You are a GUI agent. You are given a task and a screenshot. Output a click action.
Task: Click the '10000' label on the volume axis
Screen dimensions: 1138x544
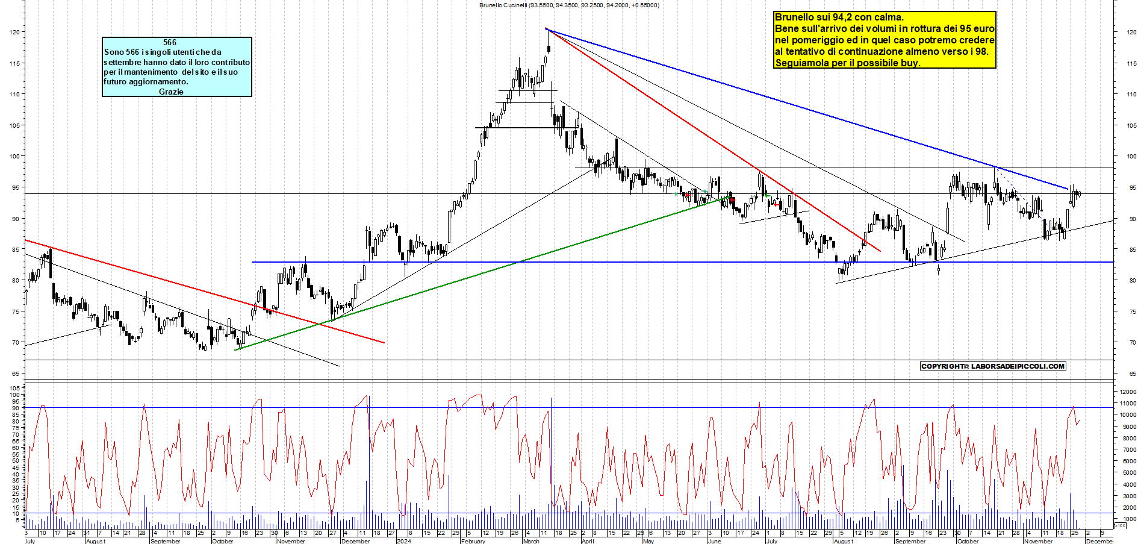pyautogui.click(x=1128, y=414)
